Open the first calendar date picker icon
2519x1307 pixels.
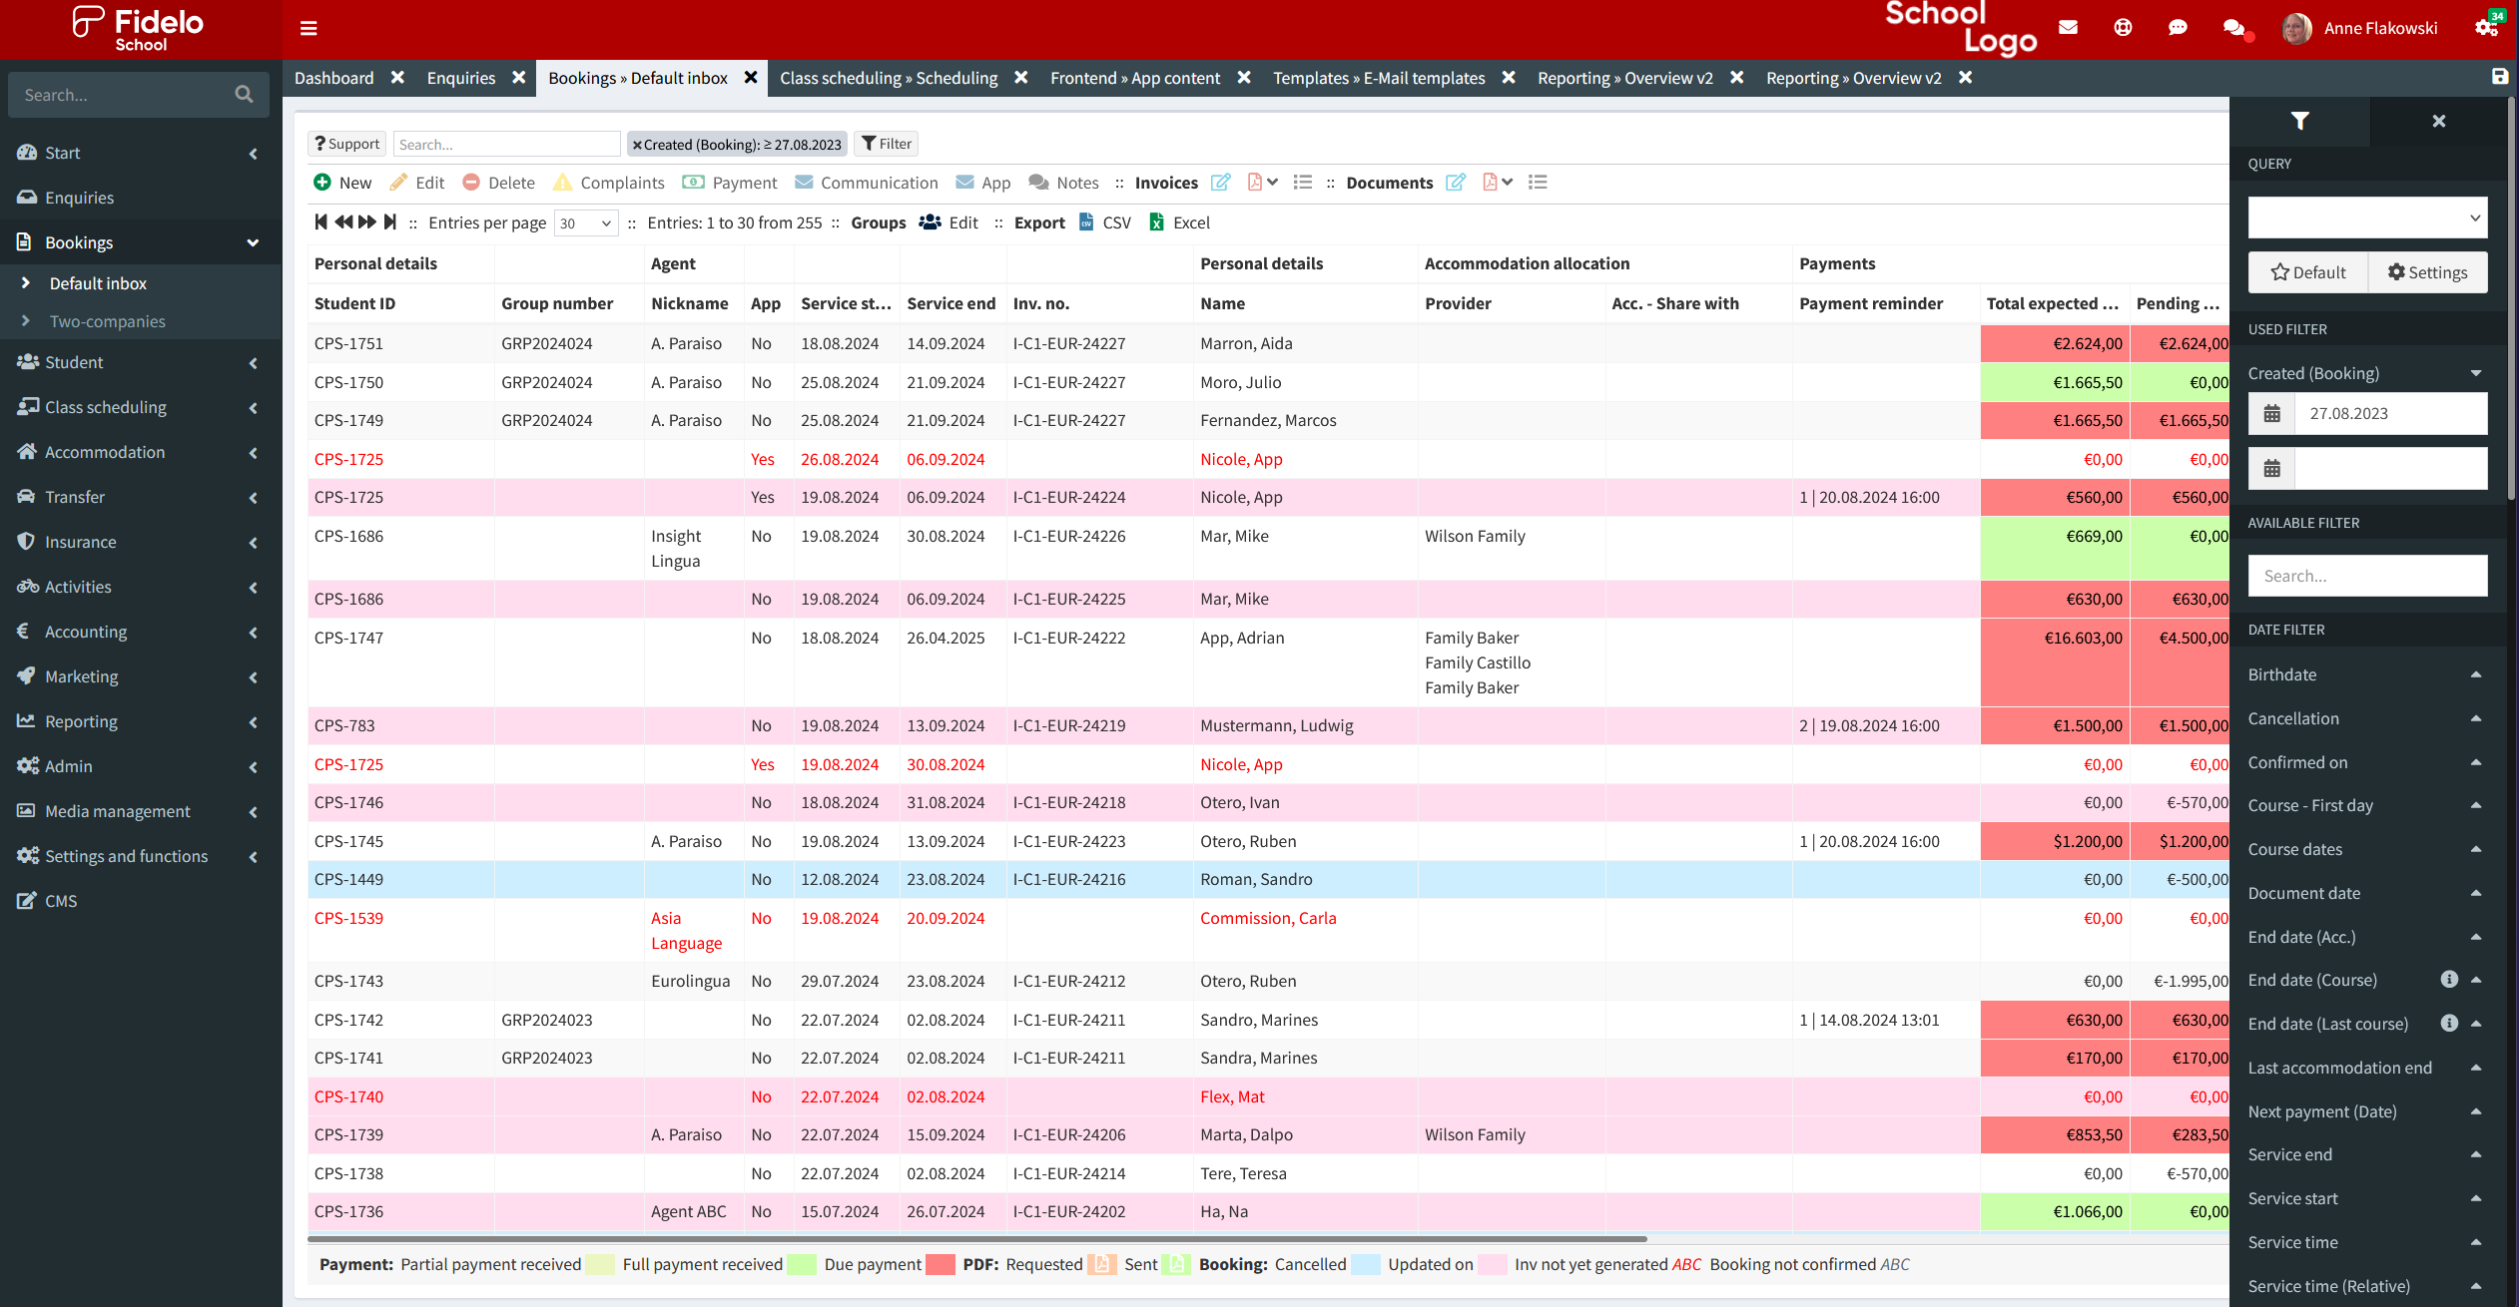[x=2271, y=414]
